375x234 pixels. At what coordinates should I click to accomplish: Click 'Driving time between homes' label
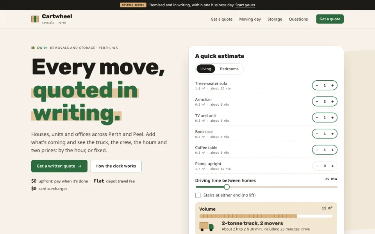tap(225, 181)
